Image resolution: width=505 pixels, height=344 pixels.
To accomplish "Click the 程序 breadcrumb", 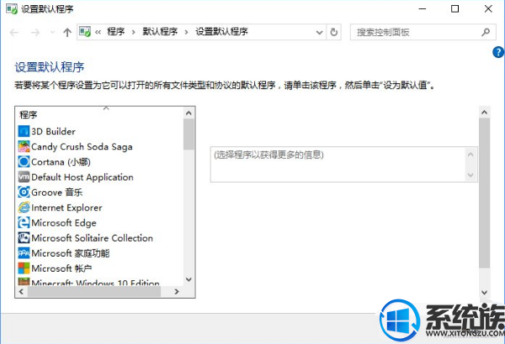I will (x=115, y=31).
